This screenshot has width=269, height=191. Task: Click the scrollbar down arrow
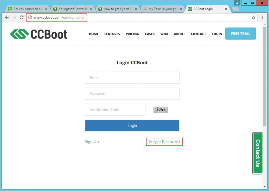pyautogui.click(x=264, y=186)
